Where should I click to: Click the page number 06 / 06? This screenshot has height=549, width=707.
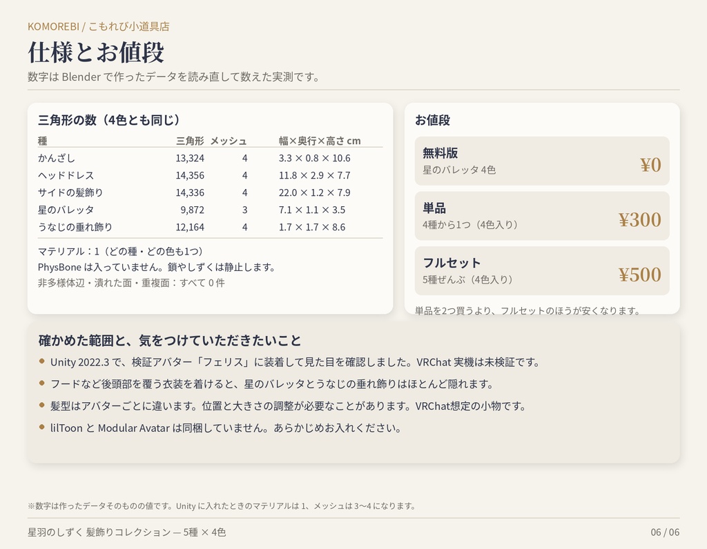(x=665, y=532)
